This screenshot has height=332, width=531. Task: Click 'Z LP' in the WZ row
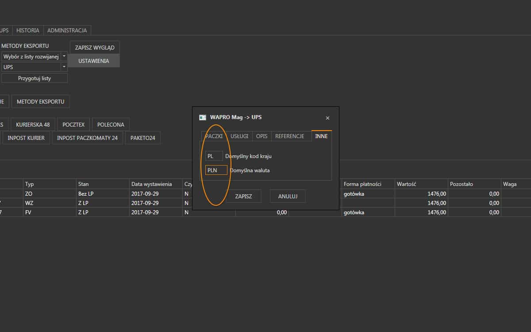(103, 203)
